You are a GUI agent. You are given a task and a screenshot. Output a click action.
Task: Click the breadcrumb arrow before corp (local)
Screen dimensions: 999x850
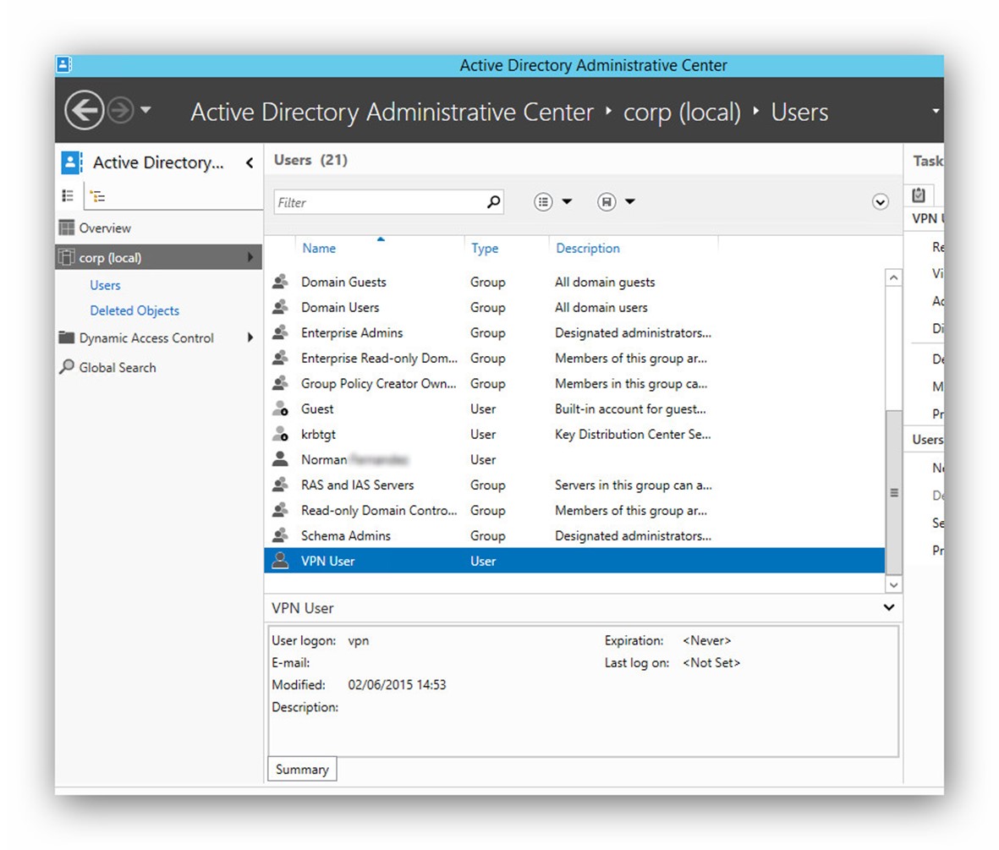pyautogui.click(x=608, y=111)
